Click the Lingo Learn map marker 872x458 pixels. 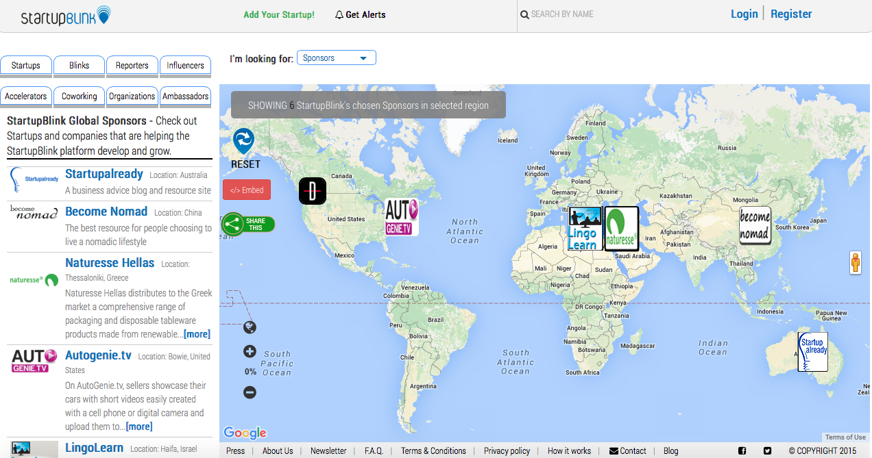(585, 229)
